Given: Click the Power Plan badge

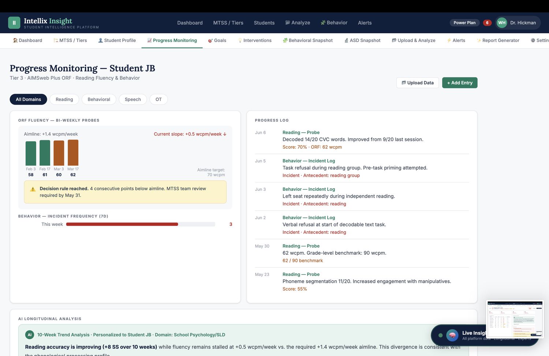Looking at the screenshot, I should click(x=464, y=23).
